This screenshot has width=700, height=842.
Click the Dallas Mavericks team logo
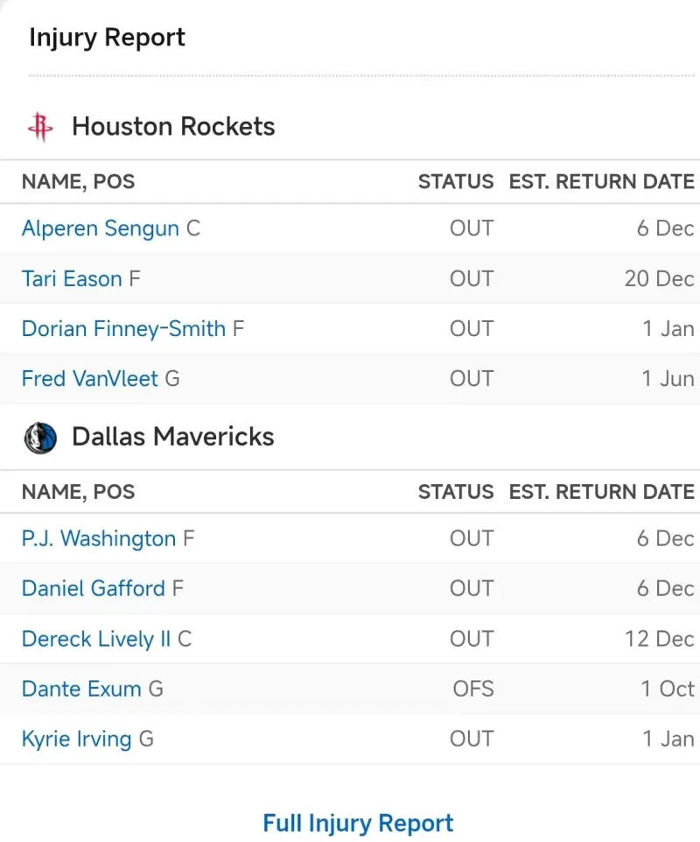40,437
